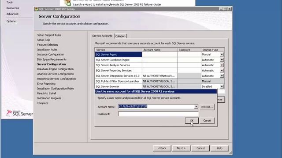Open Startup Type dropdown for Database Engine
282x158 pixels.
click(222, 60)
